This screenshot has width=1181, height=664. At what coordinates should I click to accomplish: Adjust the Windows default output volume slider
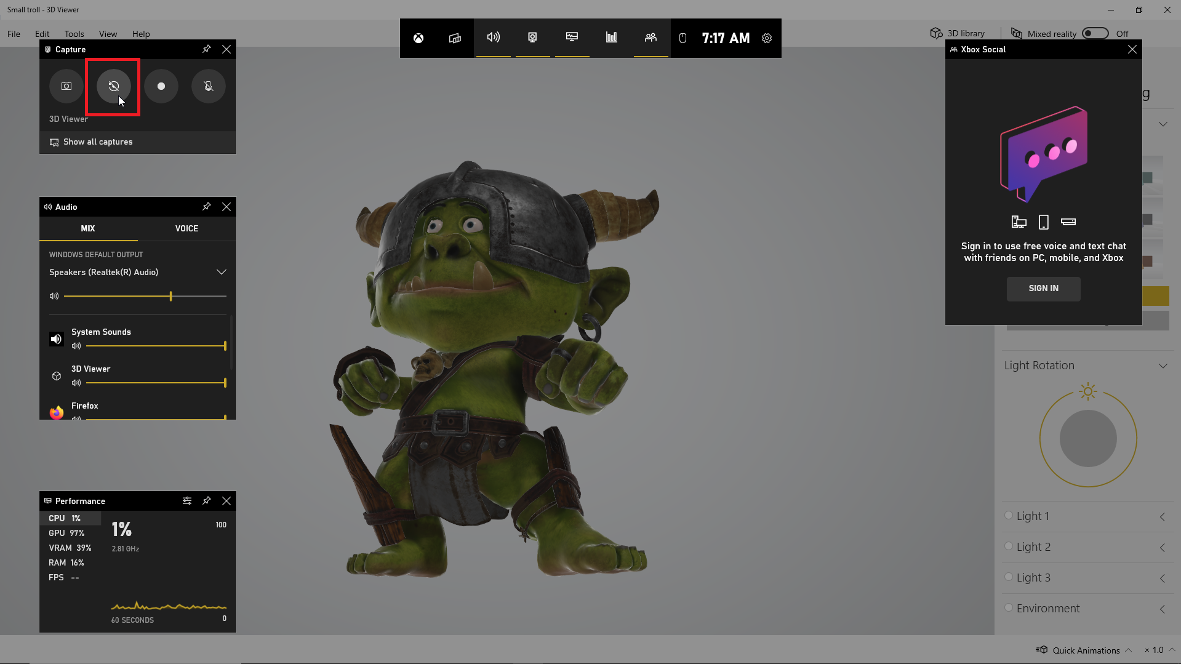145,297
